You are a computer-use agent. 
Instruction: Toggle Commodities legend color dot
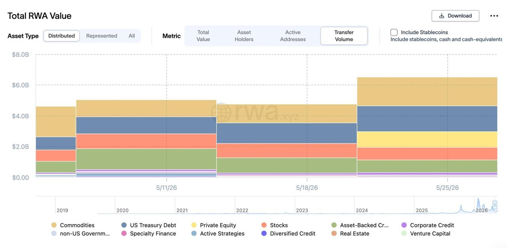coord(54,225)
